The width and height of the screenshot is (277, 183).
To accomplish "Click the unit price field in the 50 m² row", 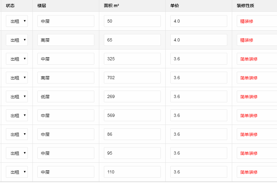I will click(198, 21).
